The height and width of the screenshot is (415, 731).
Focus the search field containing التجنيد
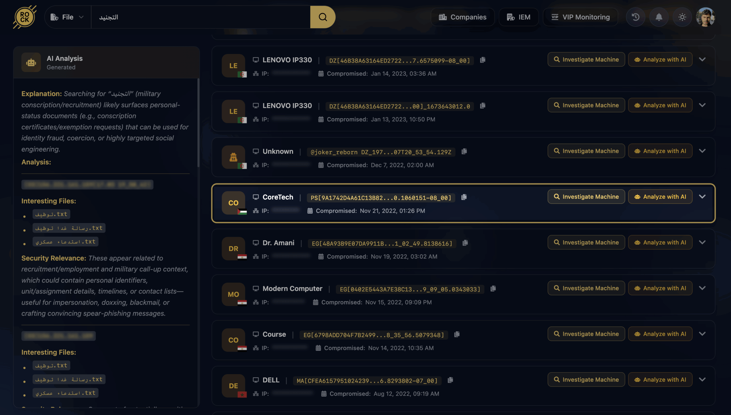[x=200, y=17]
